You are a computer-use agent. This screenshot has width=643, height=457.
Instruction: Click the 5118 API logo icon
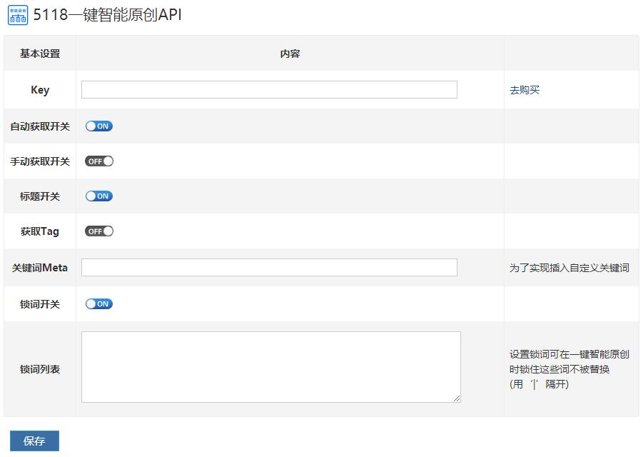coord(18,15)
